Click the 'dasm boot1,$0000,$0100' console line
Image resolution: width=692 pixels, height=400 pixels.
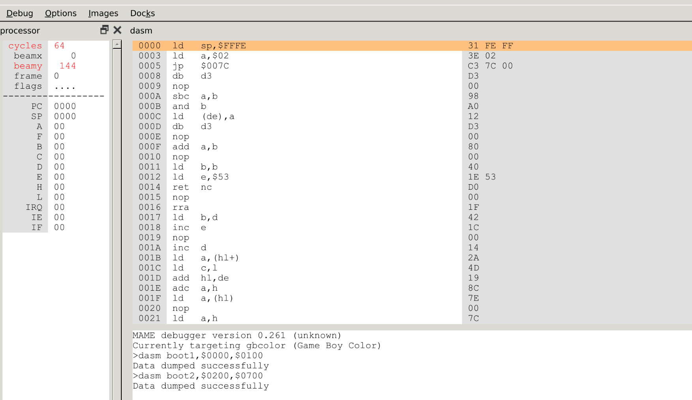(198, 356)
